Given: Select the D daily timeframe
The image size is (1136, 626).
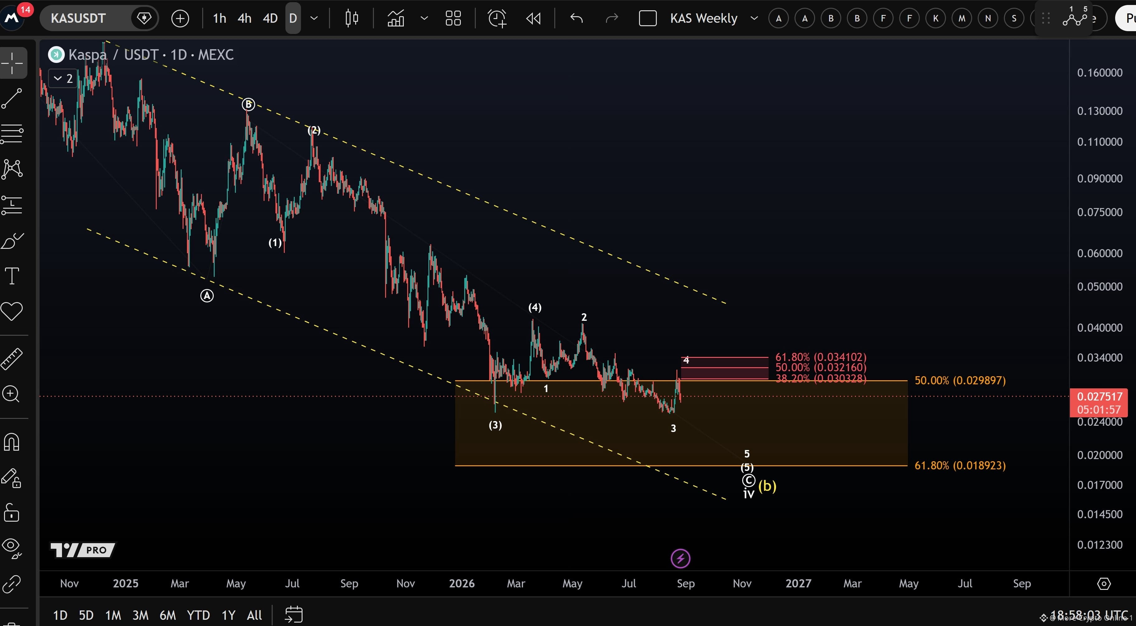Looking at the screenshot, I should pos(293,18).
